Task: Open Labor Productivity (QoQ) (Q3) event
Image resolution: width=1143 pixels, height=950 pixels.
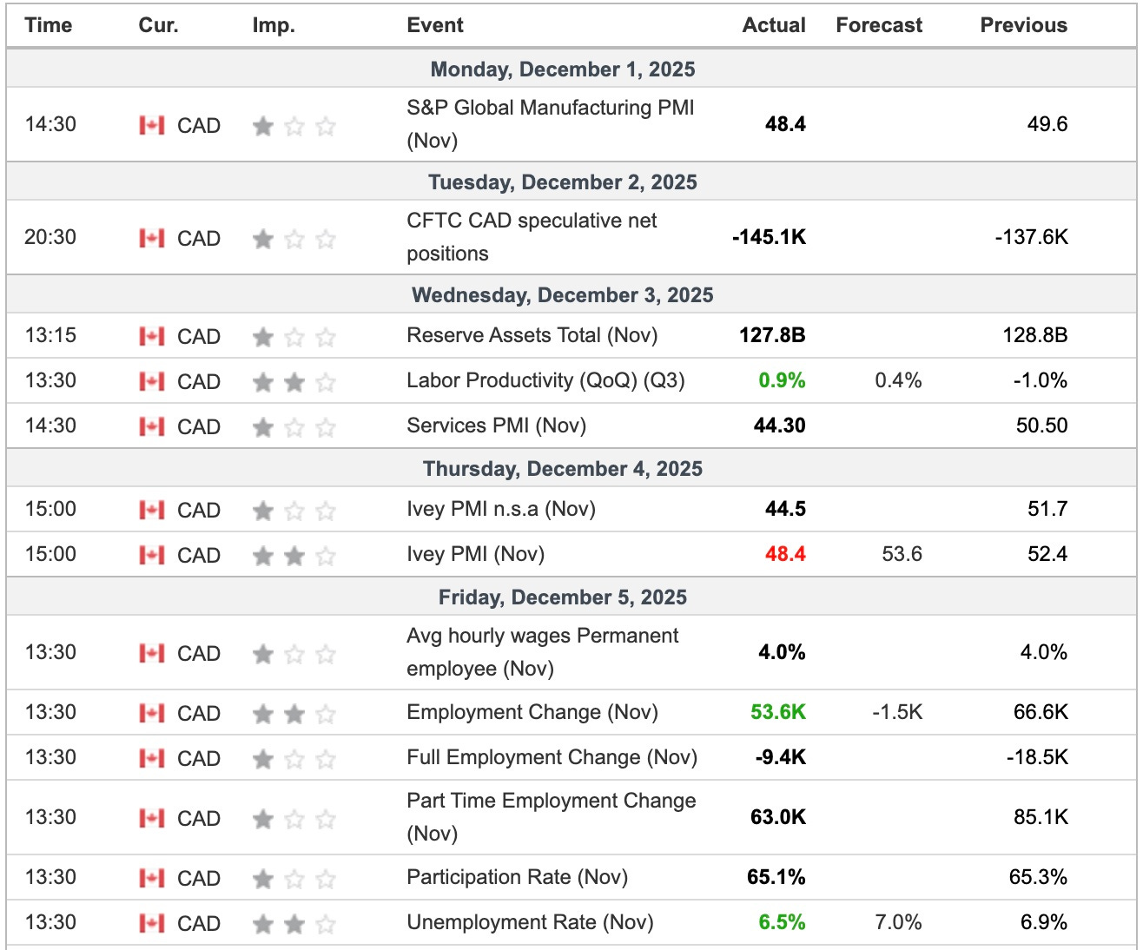Action: click(545, 380)
